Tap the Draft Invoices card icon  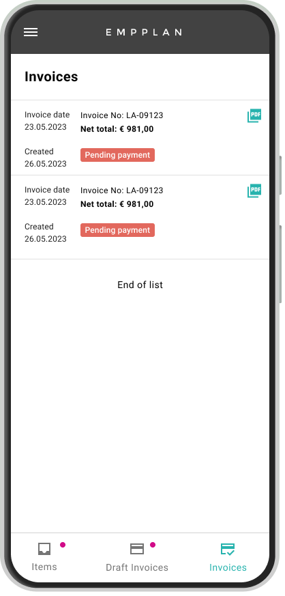(x=137, y=549)
